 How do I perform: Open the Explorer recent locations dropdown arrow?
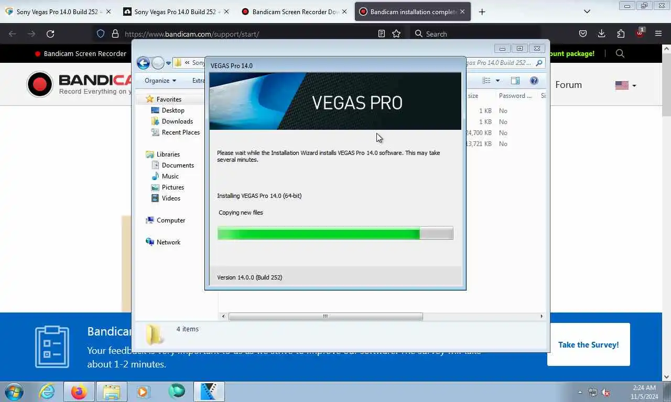168,63
